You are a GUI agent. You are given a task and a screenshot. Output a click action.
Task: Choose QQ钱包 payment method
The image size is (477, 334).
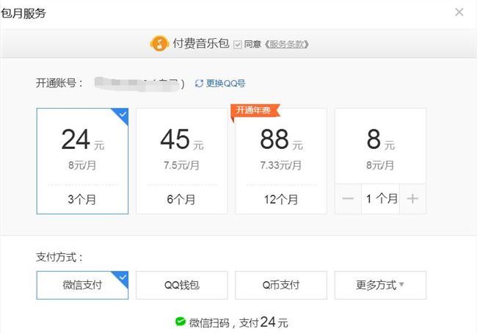181,285
